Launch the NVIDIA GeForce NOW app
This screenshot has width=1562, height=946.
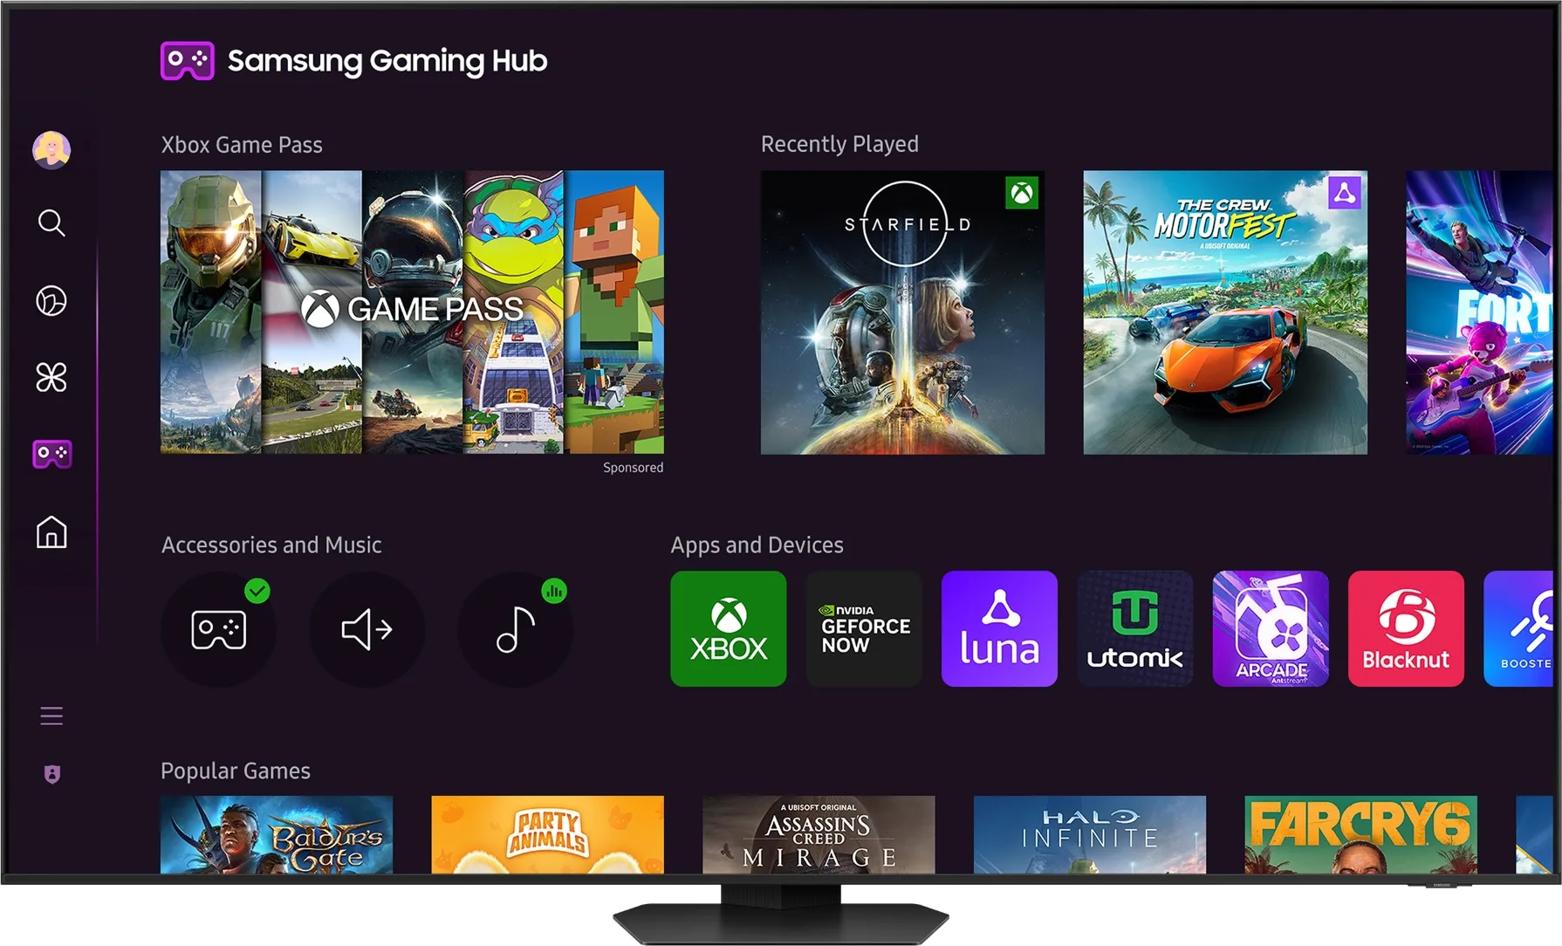(x=864, y=628)
